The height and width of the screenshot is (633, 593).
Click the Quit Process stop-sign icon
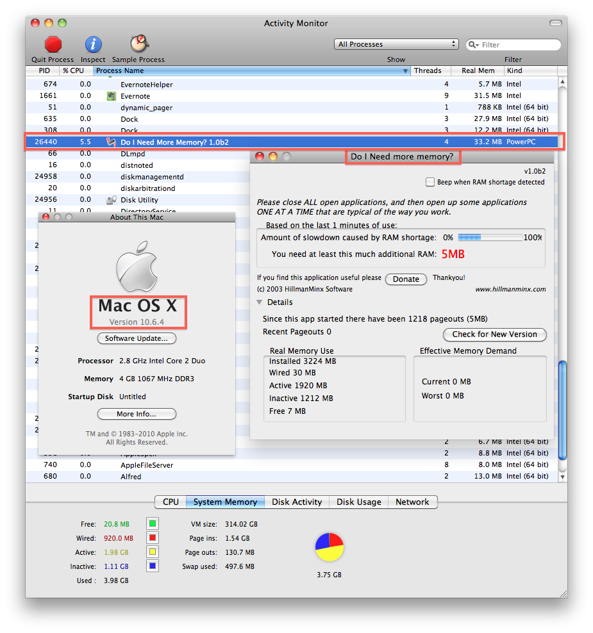(x=53, y=44)
